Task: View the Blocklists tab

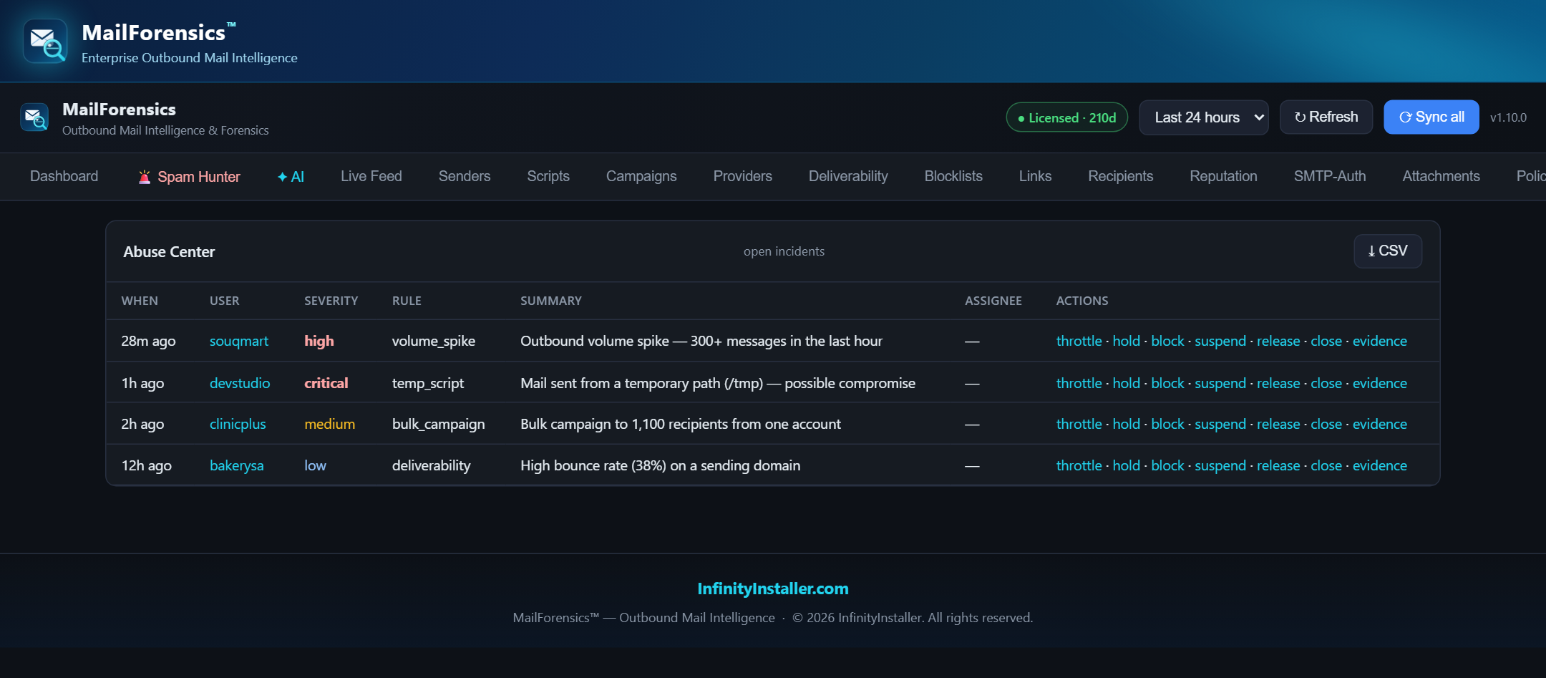Action: 953,176
